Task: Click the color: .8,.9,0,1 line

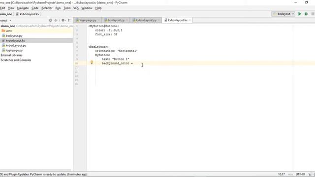Action: (109, 30)
